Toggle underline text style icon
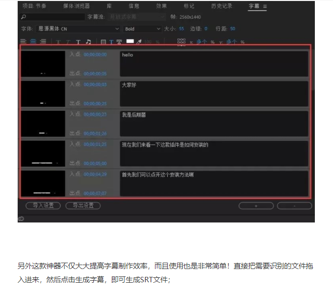333x295 pixels. tap(78, 42)
